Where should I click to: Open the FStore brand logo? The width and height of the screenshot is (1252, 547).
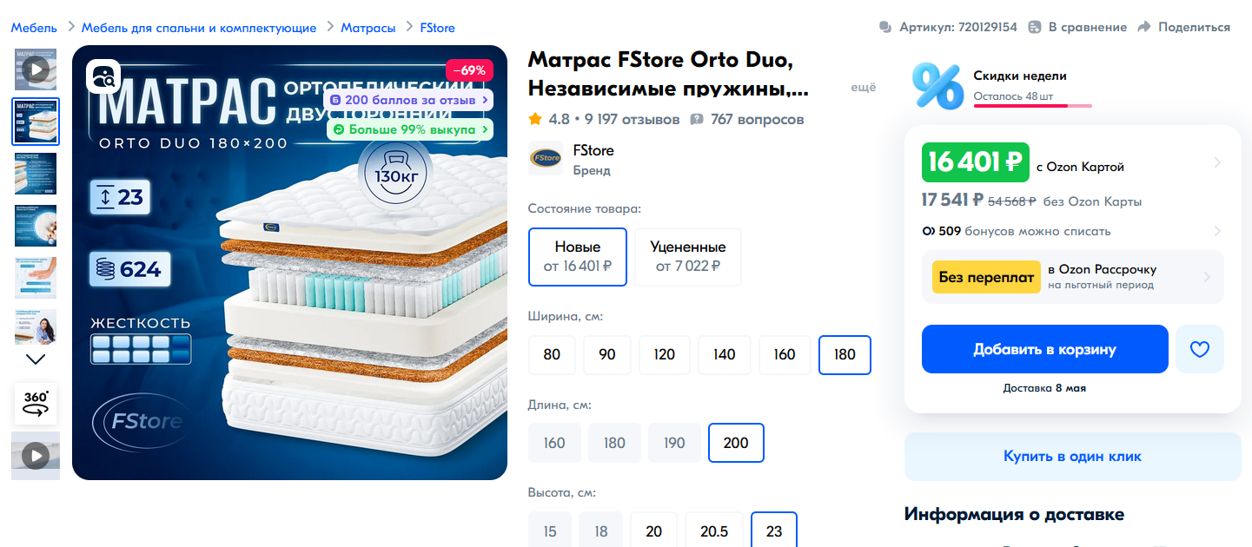pyautogui.click(x=546, y=158)
